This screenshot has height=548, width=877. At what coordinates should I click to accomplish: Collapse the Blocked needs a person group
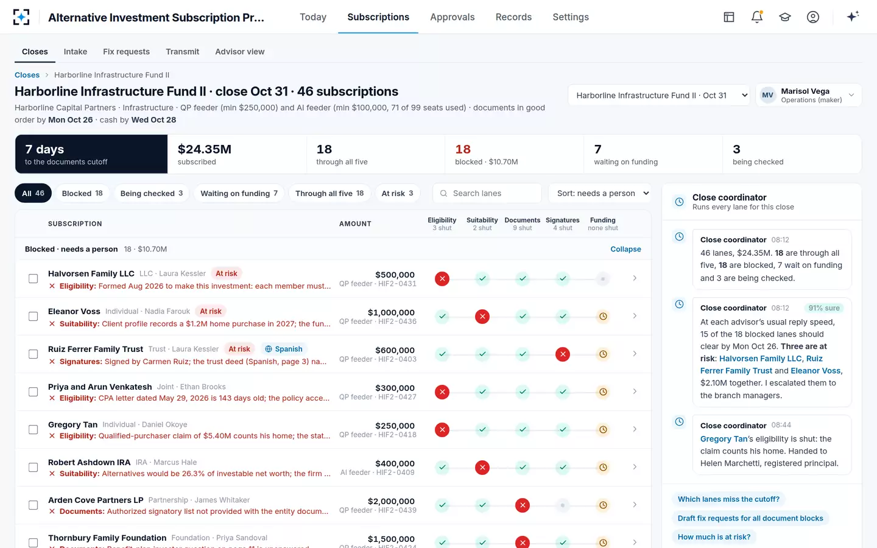[625, 249]
